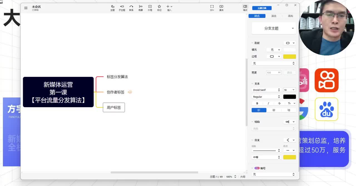Viewport: 356px width, 186px height.
Task: Select the 标签分发算法 topic
Action: [117, 77]
